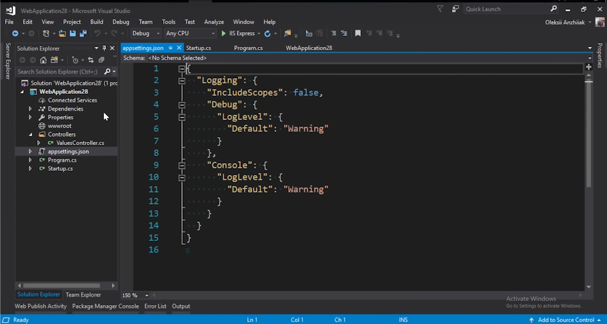Viewport: 607px width, 324px height.
Task: Click the Find in Files icon
Action: [287, 34]
